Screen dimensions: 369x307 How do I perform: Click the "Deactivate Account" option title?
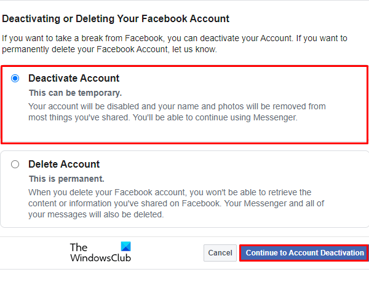tap(74, 79)
